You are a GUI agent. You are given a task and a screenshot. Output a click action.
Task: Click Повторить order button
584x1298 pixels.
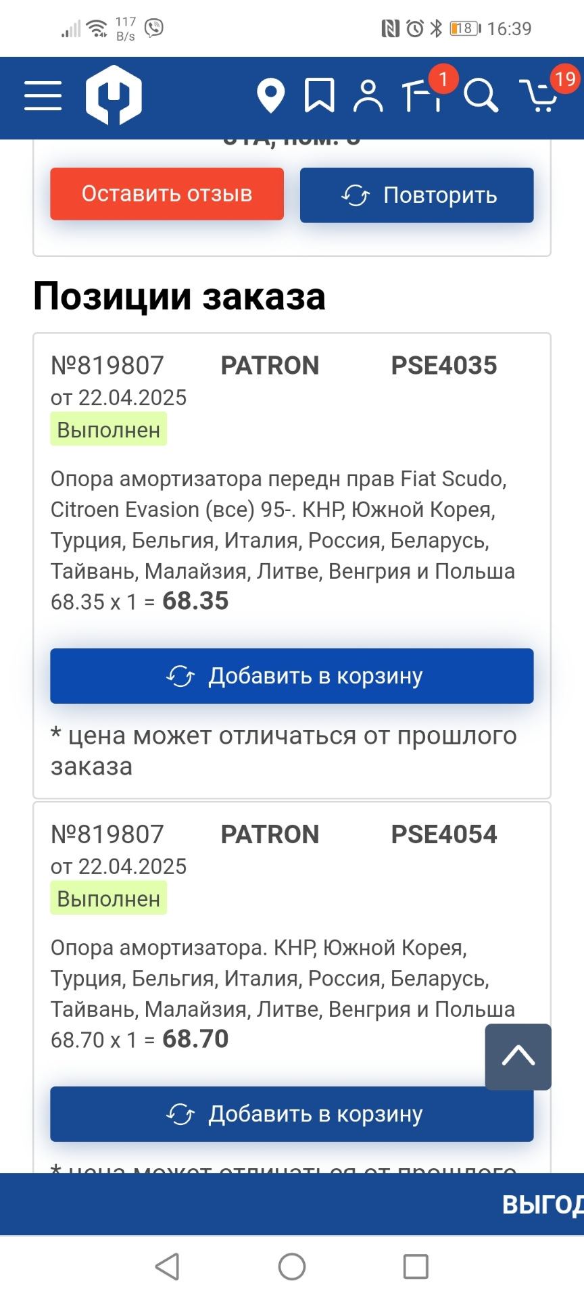(x=417, y=195)
